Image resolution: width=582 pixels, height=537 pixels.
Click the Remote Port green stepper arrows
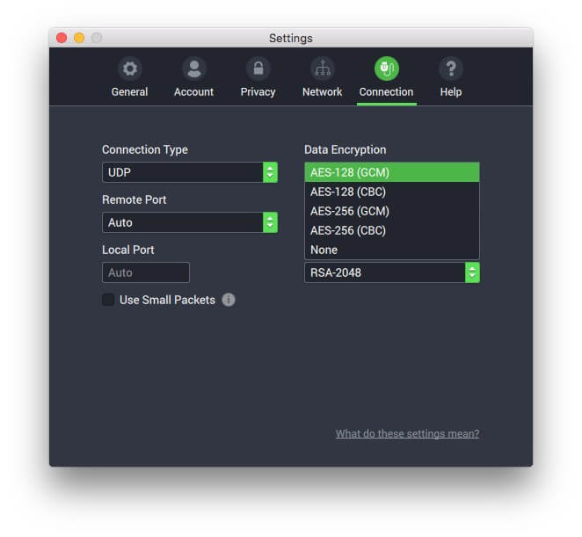[x=270, y=222]
